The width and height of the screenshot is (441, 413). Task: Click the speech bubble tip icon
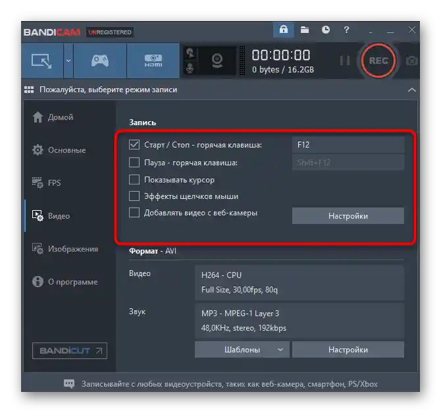coord(69,384)
